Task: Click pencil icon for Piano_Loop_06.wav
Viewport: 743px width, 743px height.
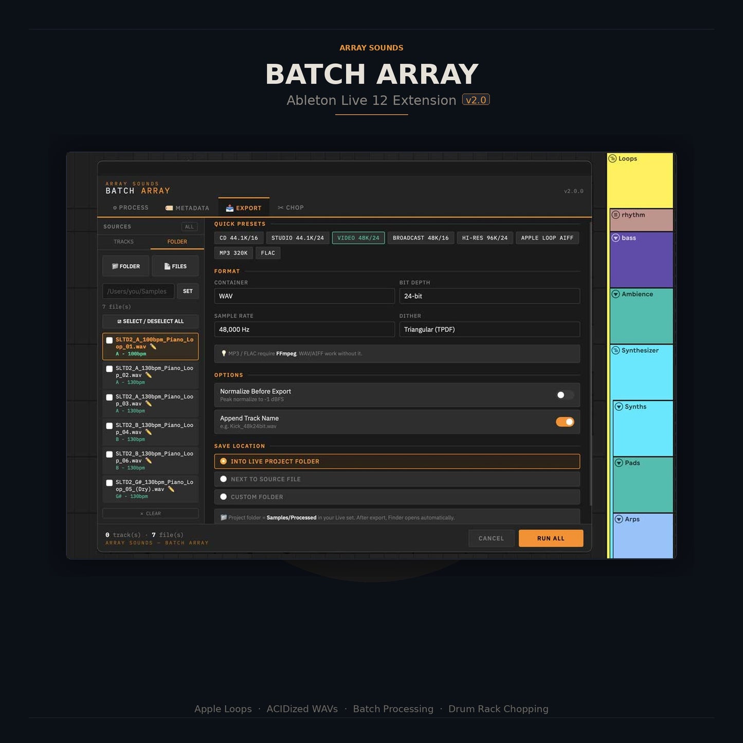Action: coord(149,461)
